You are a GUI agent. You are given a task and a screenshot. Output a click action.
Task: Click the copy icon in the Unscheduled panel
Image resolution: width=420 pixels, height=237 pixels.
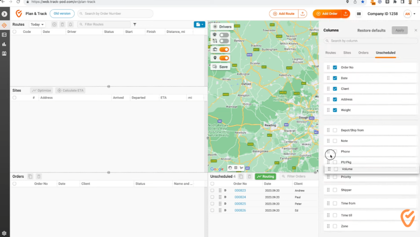point(241,176)
